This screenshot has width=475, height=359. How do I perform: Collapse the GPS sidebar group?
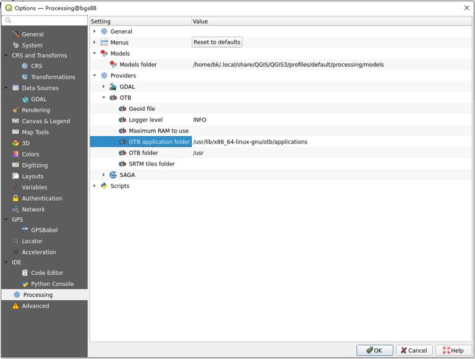coord(6,220)
